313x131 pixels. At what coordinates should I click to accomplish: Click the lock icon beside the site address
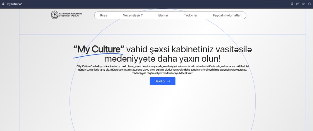pyautogui.click(x=3, y=4)
